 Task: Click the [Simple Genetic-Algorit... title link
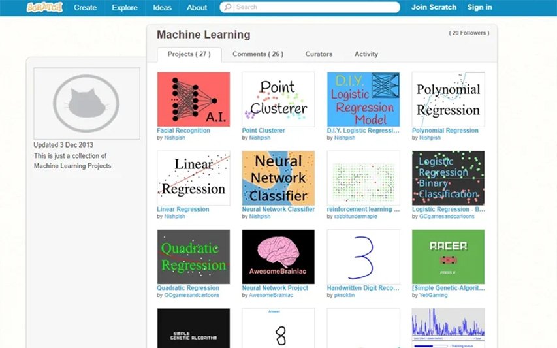click(449, 288)
